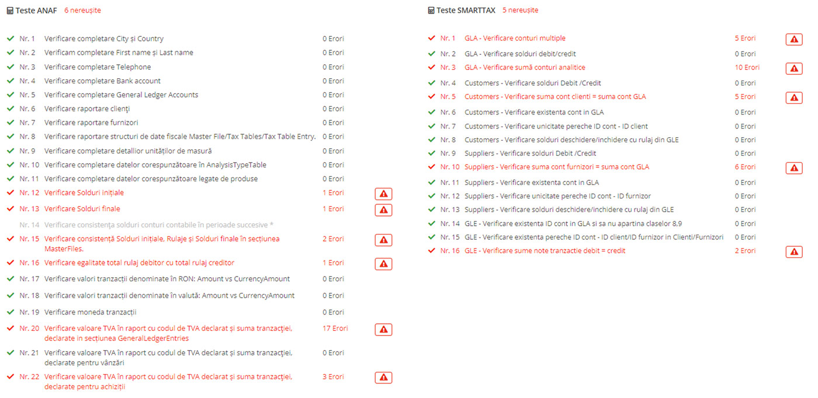Open the failed 'Verificare Solduri finale' test
This screenshot has height=398, width=818.
tap(82, 209)
